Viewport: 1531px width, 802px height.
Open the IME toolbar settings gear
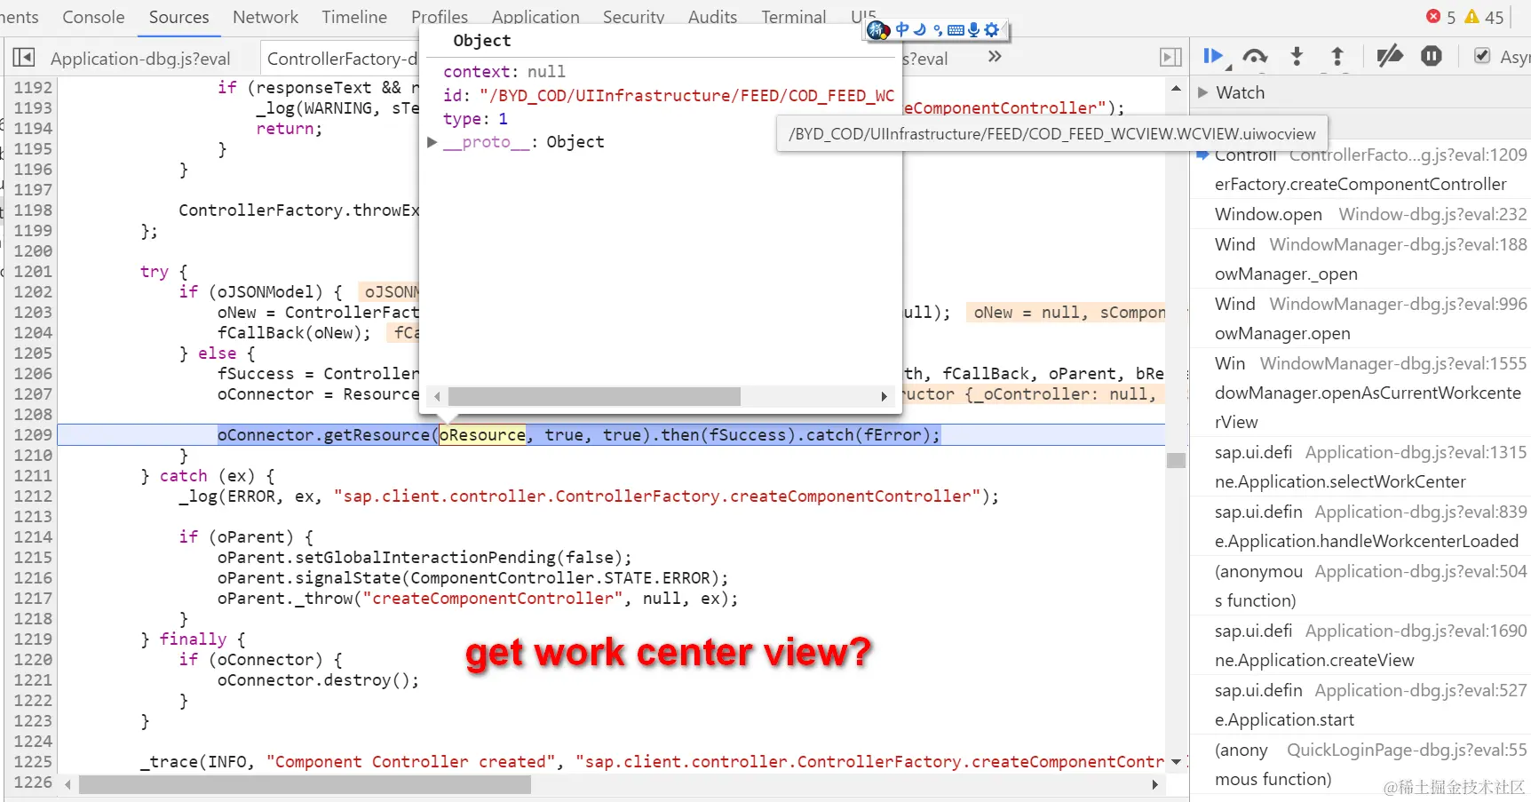[992, 29]
